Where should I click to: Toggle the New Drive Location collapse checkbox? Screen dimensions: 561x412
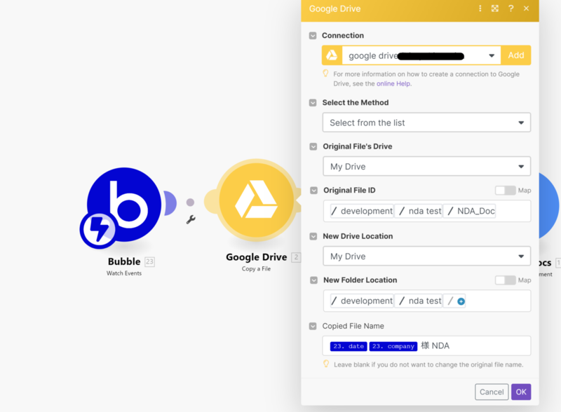click(313, 236)
